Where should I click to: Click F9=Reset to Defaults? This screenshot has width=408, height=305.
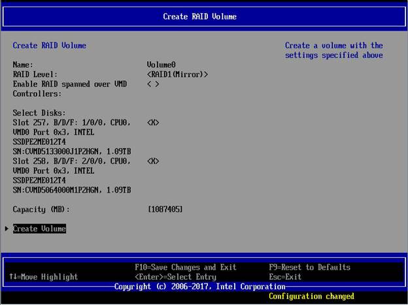pyautogui.click(x=309, y=267)
